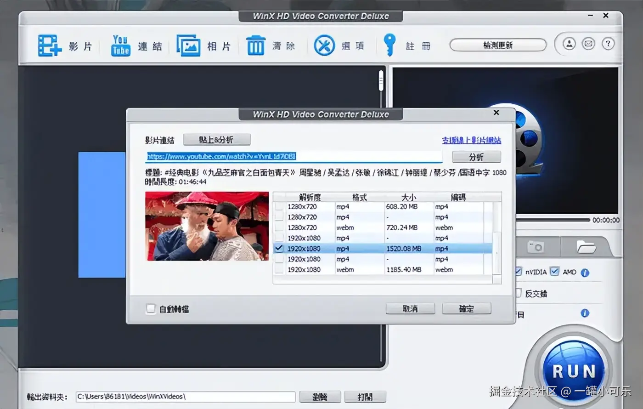Click the open folder icon under preview

[x=586, y=247]
